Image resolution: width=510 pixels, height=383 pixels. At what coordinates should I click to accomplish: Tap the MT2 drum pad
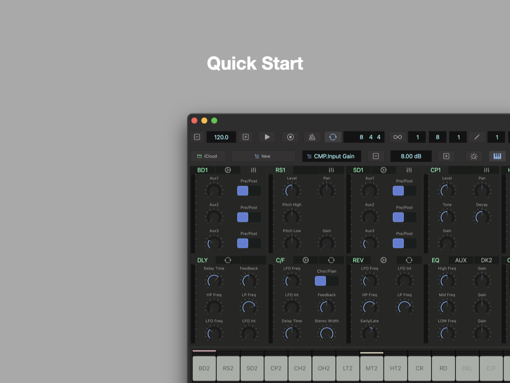click(372, 369)
